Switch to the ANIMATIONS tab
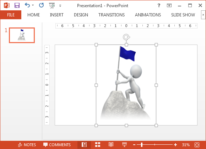This screenshot has width=206, height=149. (148, 15)
